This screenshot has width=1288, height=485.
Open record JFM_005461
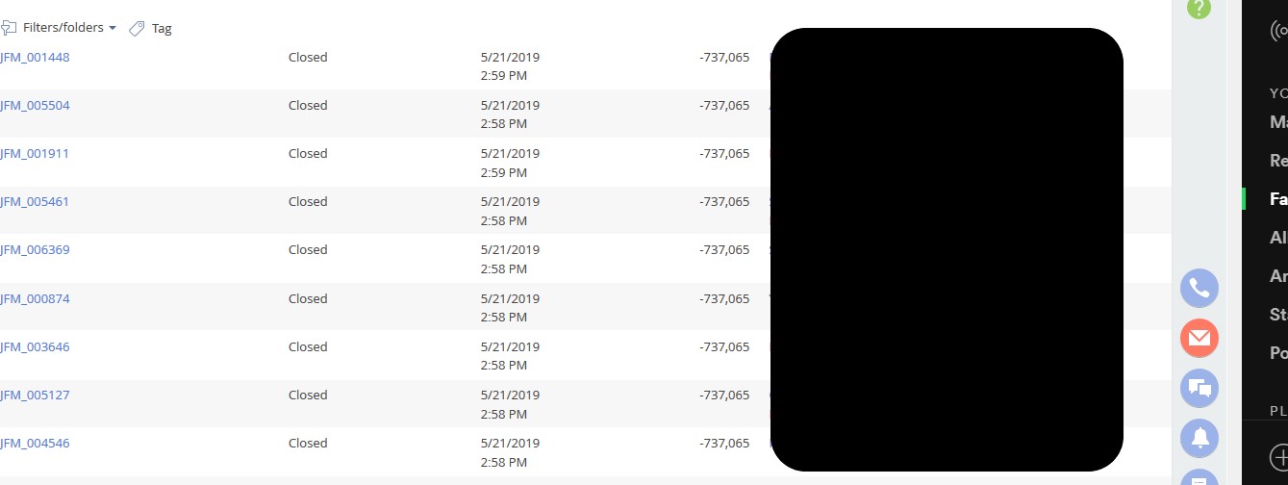coord(35,201)
